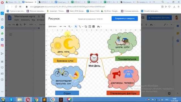The height and width of the screenshot is (102, 181).
Task: Undo last action in the drawing editor
Action: [x=61, y=27]
